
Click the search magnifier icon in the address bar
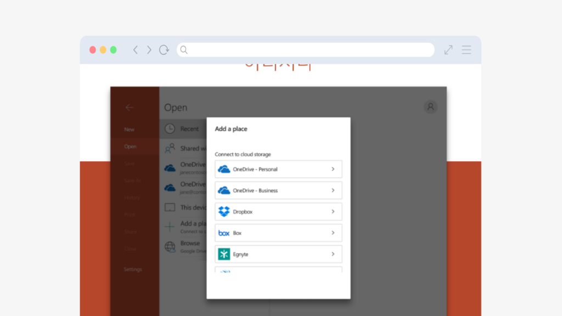(x=184, y=50)
